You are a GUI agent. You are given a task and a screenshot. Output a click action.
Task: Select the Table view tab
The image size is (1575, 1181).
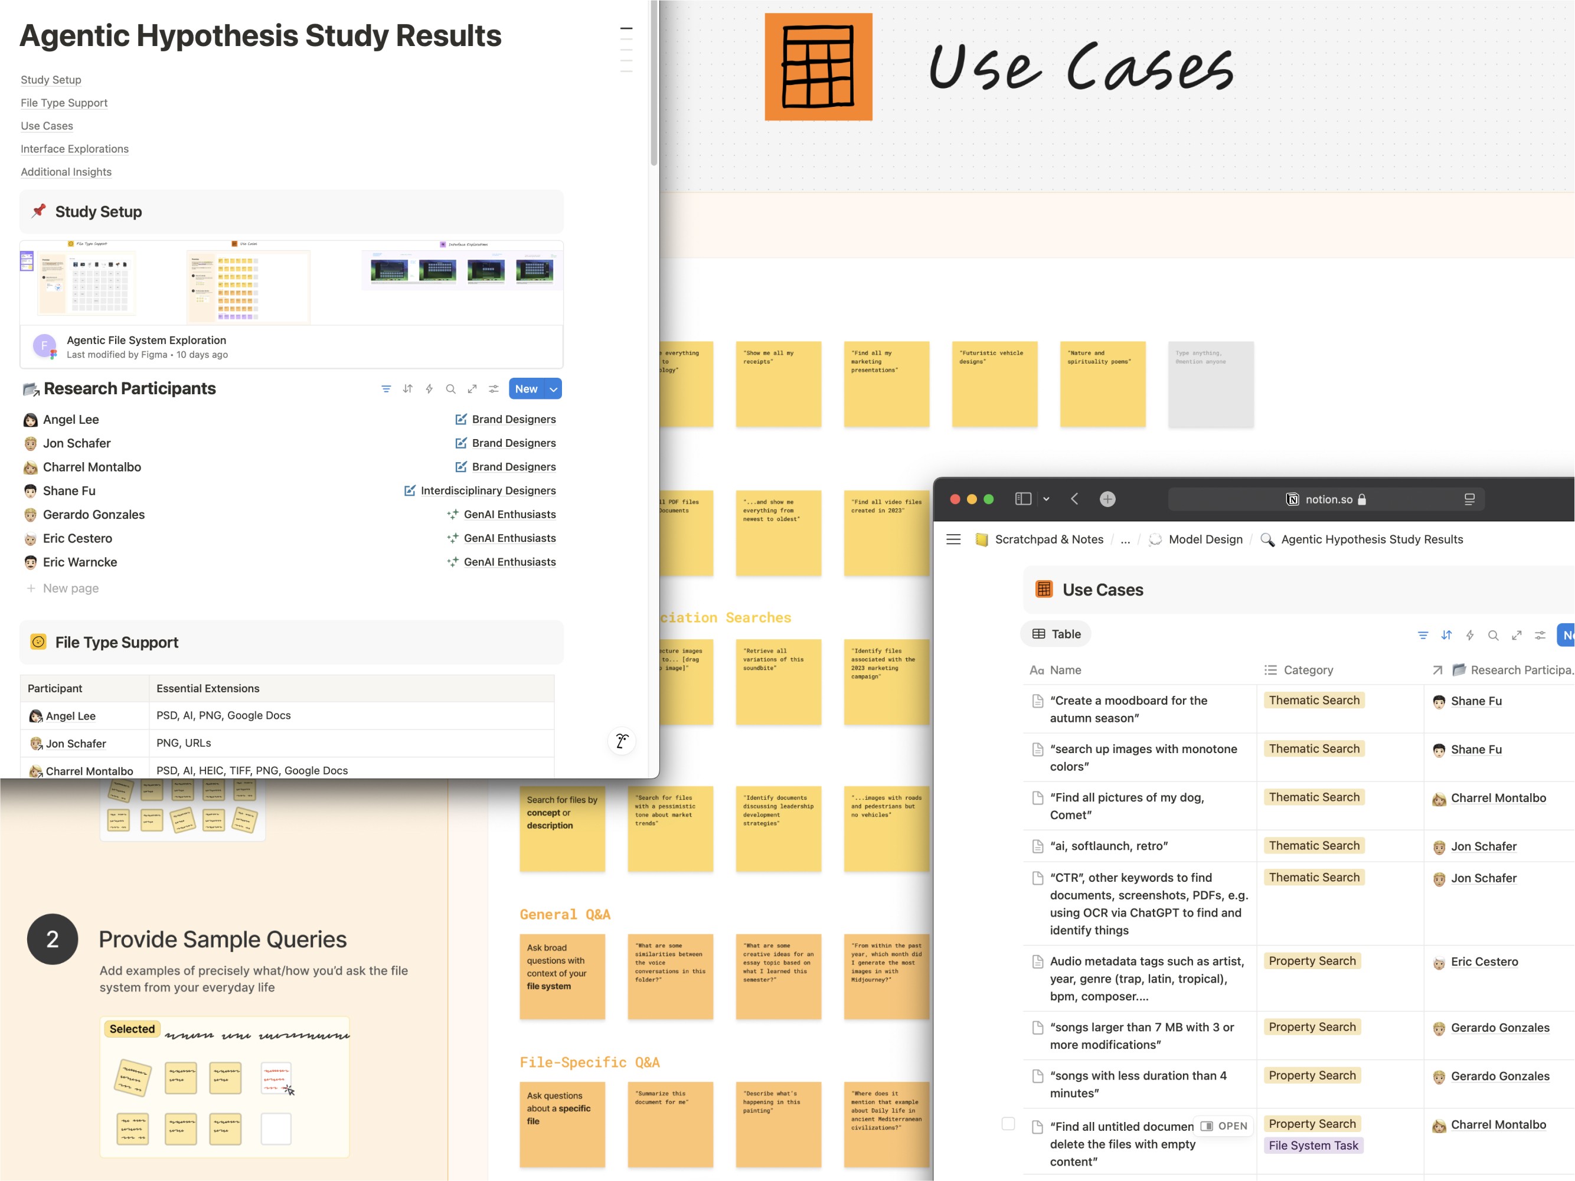[1056, 634]
